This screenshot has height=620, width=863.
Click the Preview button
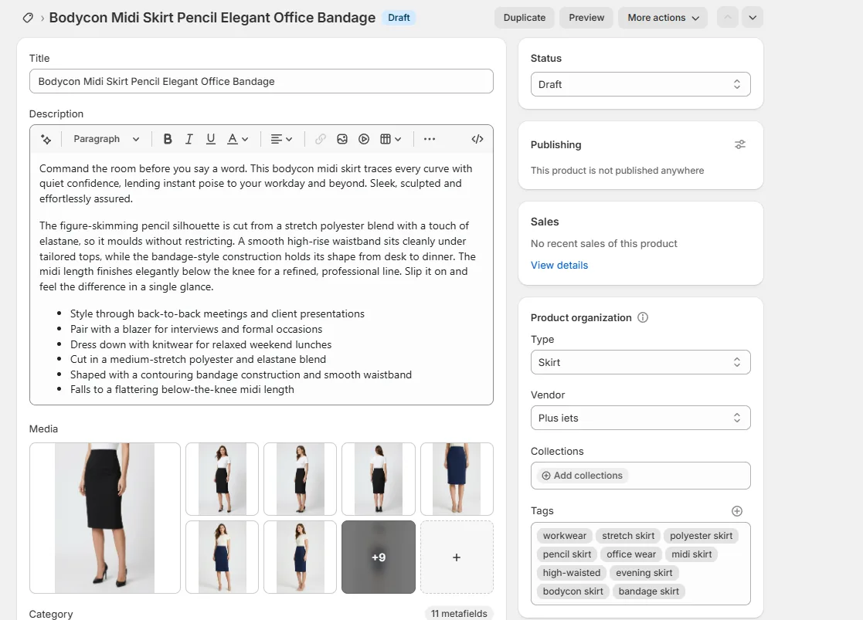click(x=586, y=18)
